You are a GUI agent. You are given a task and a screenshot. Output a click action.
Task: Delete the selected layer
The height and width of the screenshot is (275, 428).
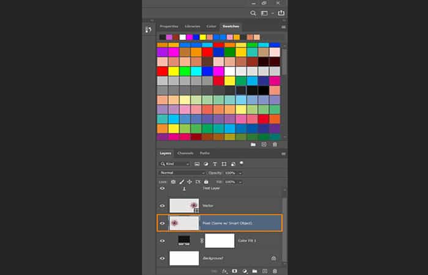click(x=275, y=271)
